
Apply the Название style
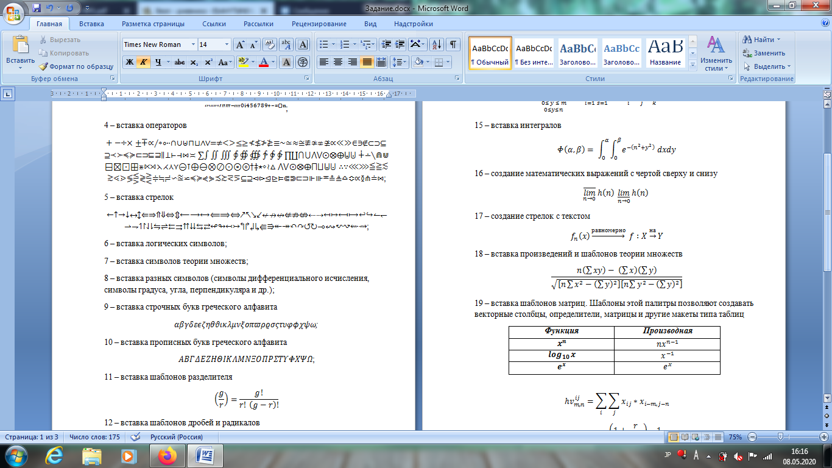click(665, 53)
